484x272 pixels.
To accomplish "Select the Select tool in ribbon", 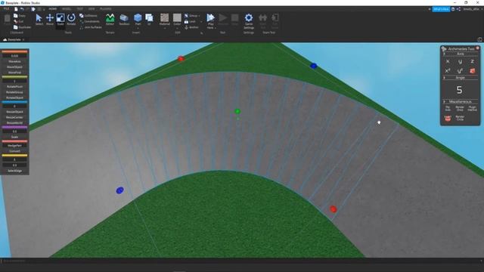I will tap(39, 20).
